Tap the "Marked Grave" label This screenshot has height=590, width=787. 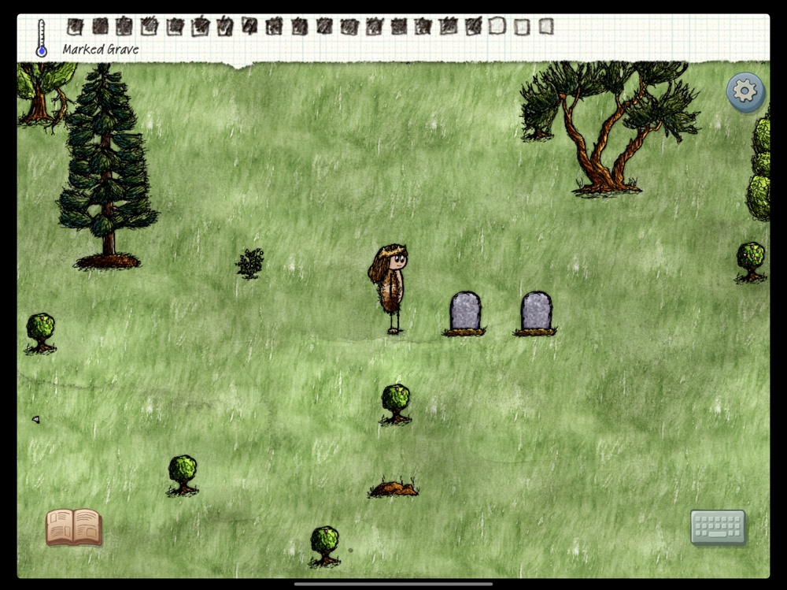pos(101,50)
